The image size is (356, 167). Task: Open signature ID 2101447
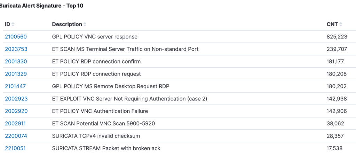[x=15, y=86]
